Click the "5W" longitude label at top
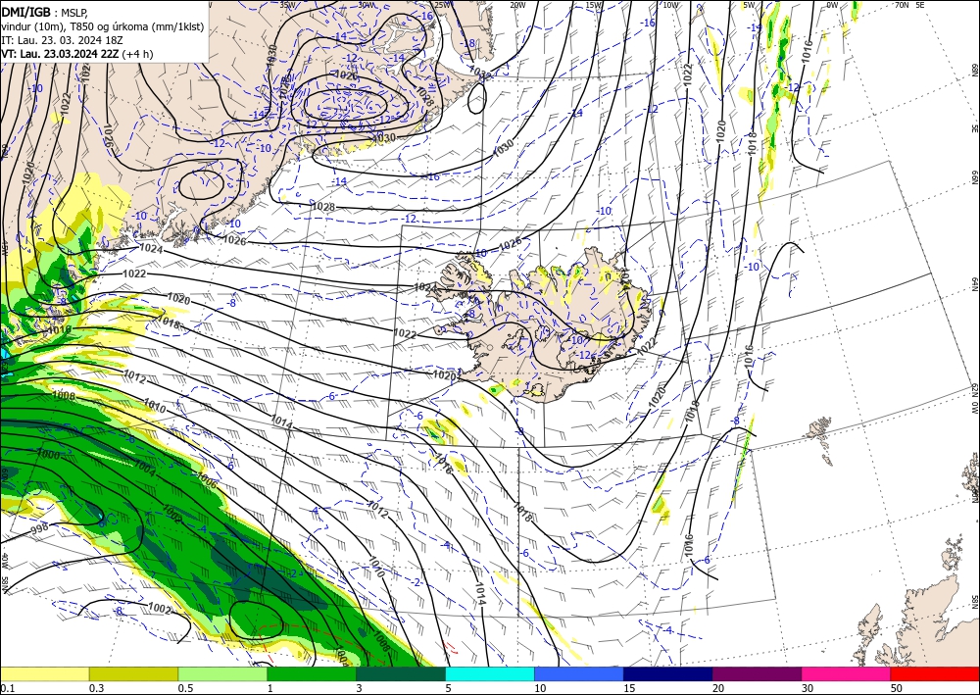The image size is (980, 695). (750, 5)
